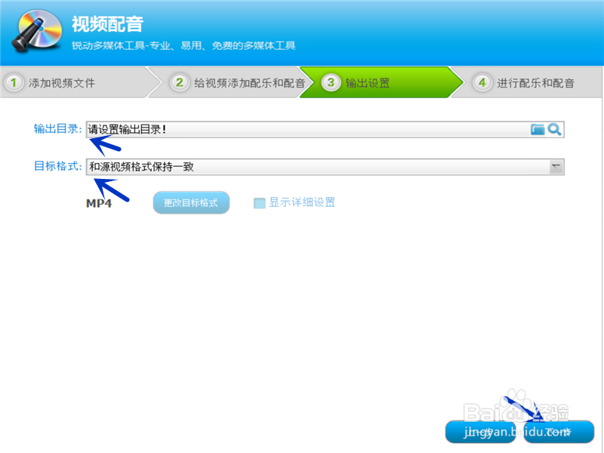Check the small square box before 显示详细设置
The width and height of the screenshot is (604, 453).
[x=259, y=202]
